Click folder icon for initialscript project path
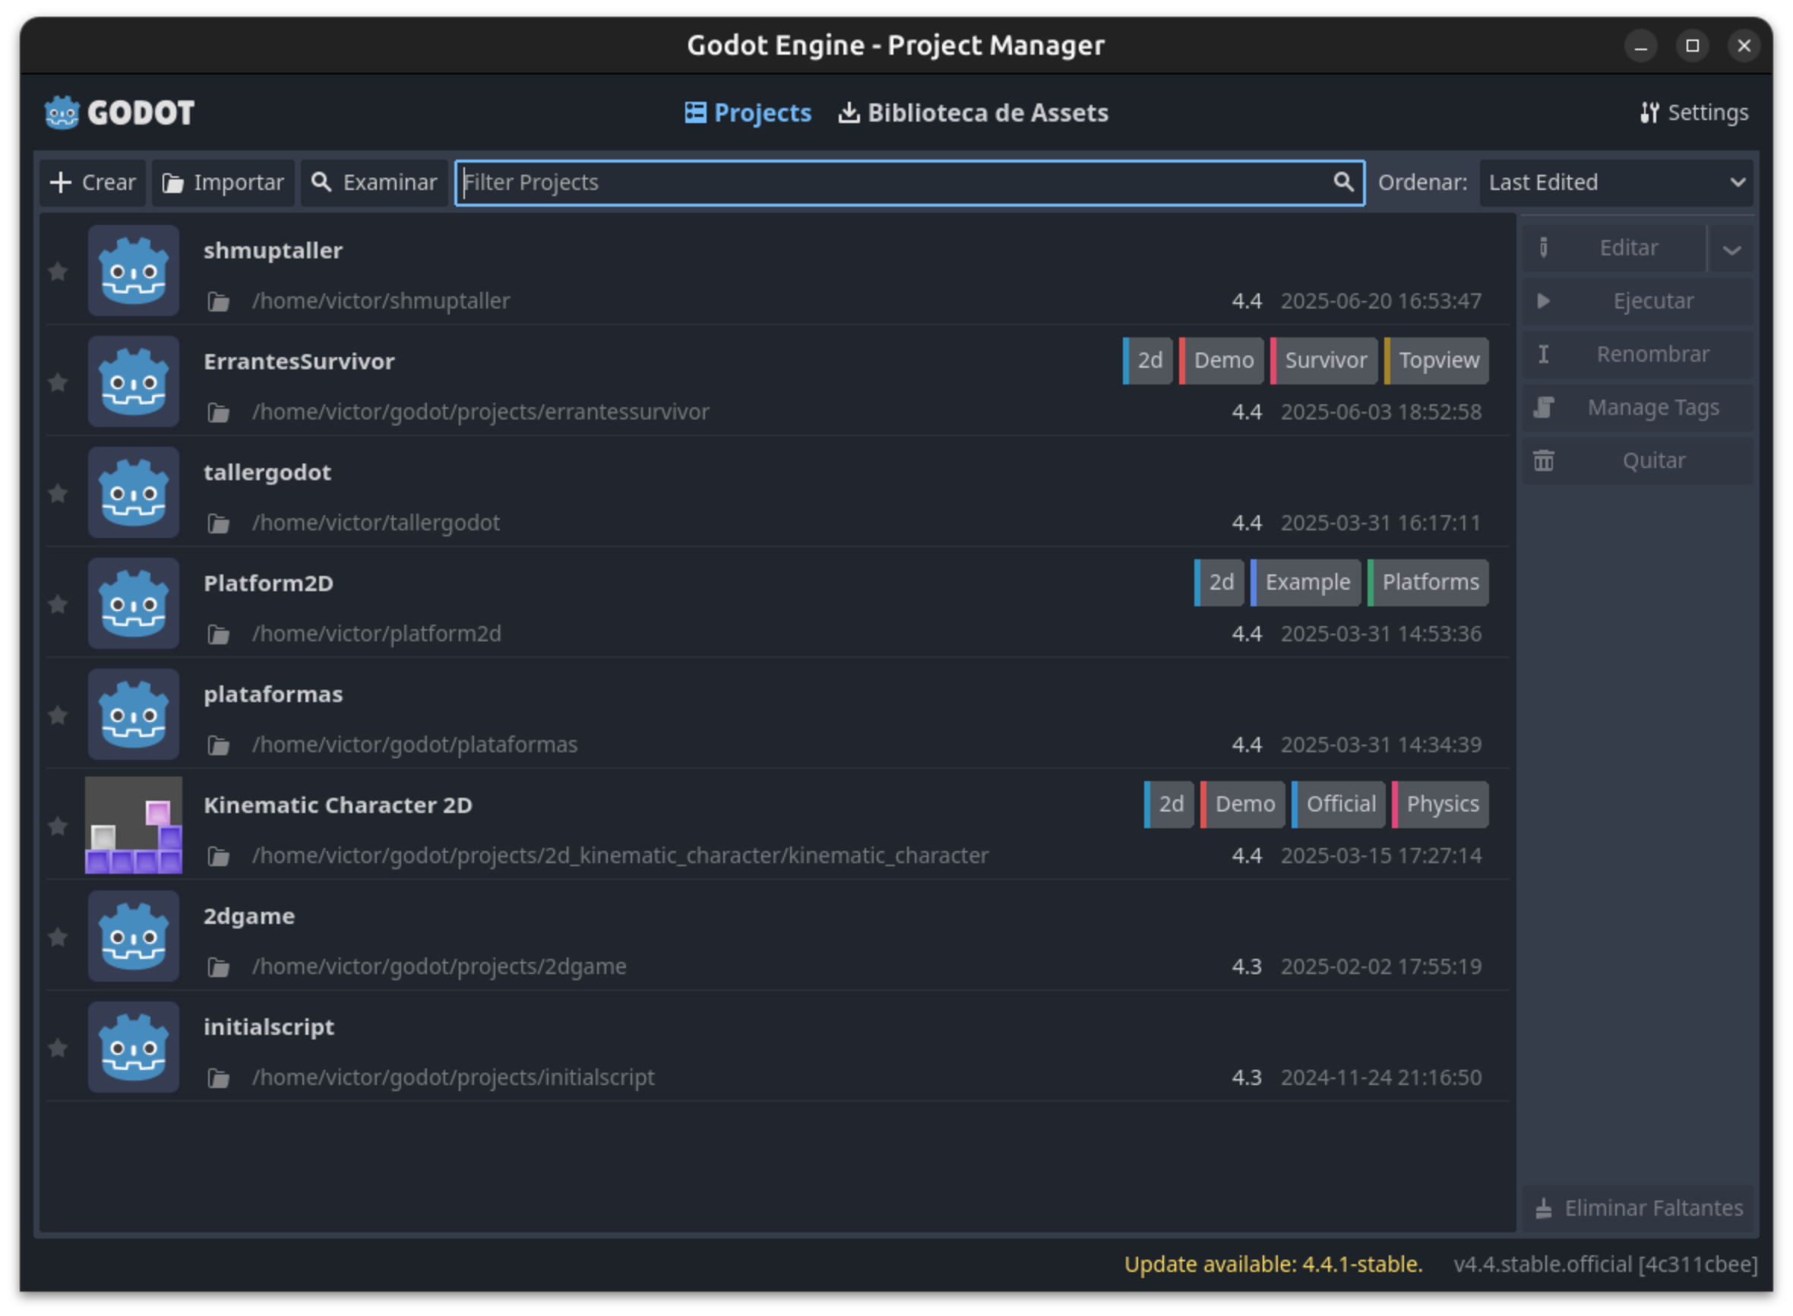This screenshot has width=1793, height=1316. pos(218,1079)
